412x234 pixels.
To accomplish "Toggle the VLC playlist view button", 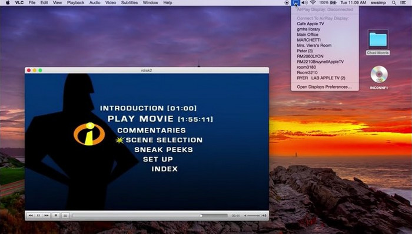I will (65, 216).
